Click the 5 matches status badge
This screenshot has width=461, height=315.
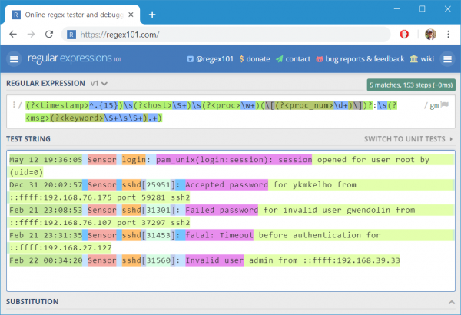[411, 85]
